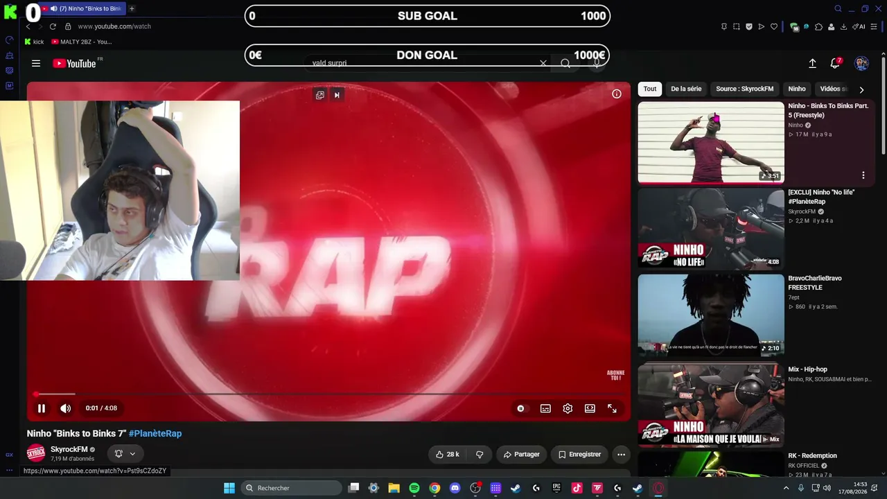Open the kick bookmark
887x499 pixels.
click(34, 42)
